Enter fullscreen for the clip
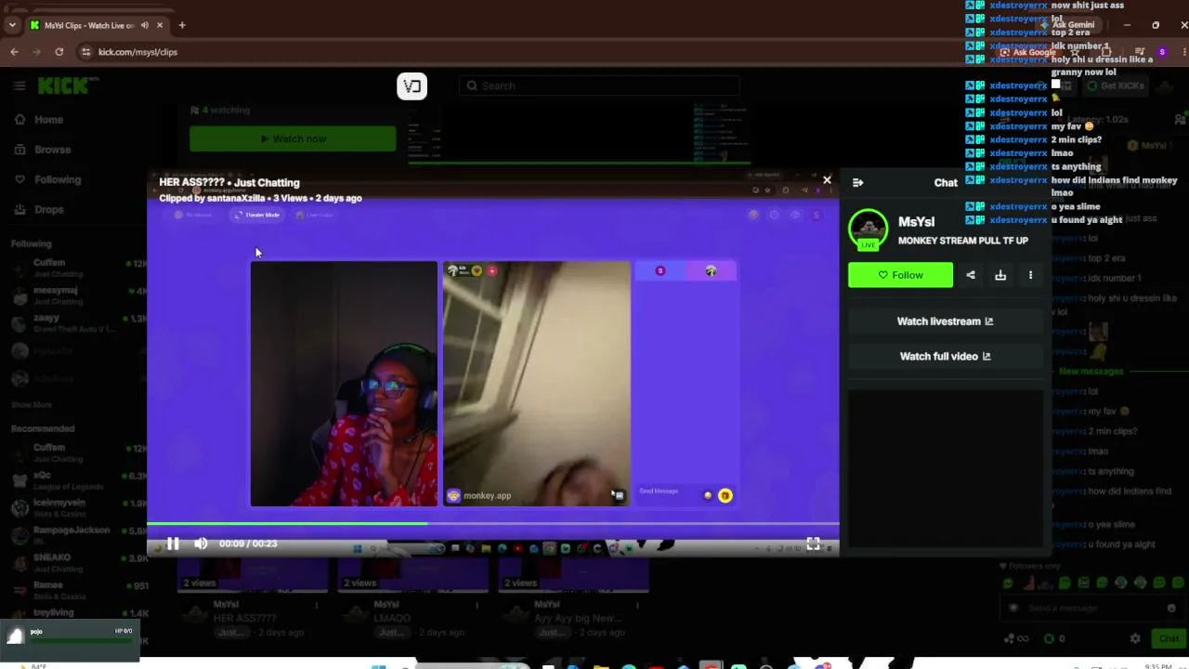The width and height of the screenshot is (1189, 669). [x=813, y=544]
